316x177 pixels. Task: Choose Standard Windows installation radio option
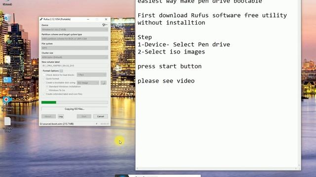click(47, 87)
